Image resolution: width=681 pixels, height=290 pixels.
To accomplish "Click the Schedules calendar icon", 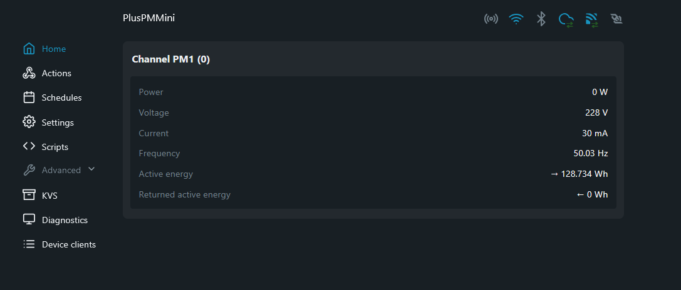I will [29, 97].
